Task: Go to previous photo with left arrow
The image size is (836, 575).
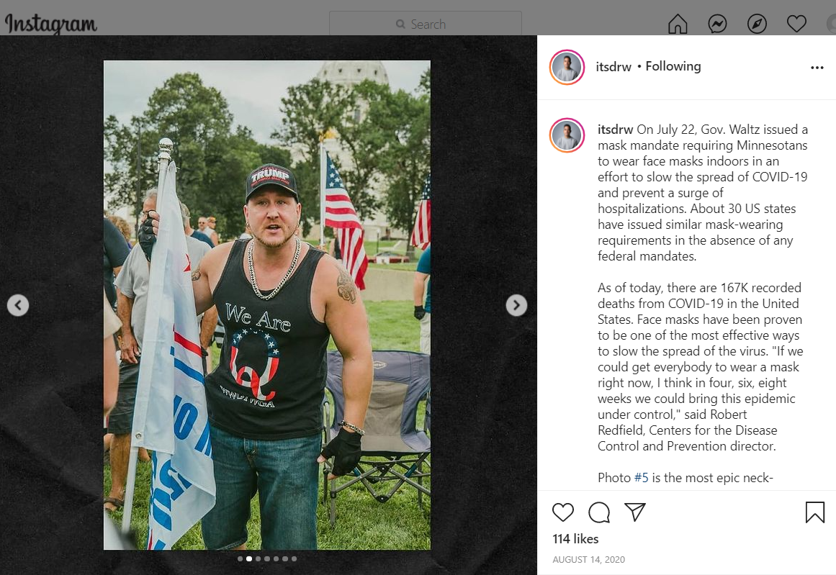Action: coord(18,305)
